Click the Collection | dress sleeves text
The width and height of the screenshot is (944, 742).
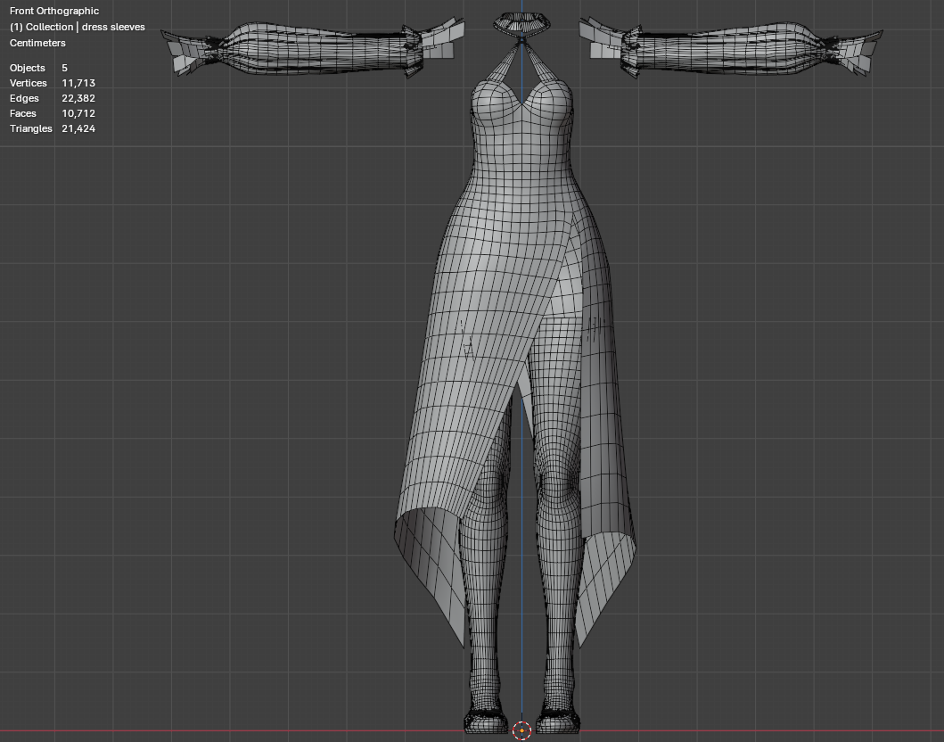[x=77, y=27]
